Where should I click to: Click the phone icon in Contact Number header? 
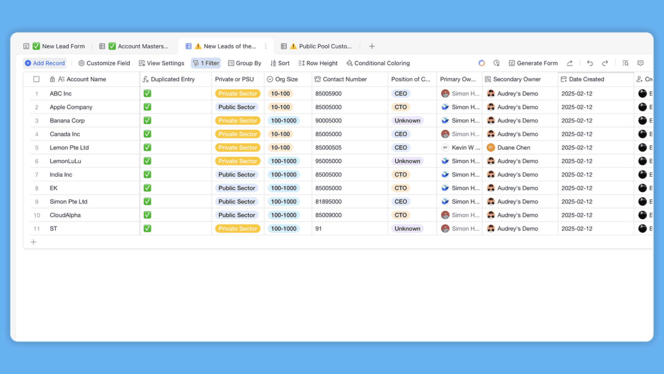[x=317, y=79]
